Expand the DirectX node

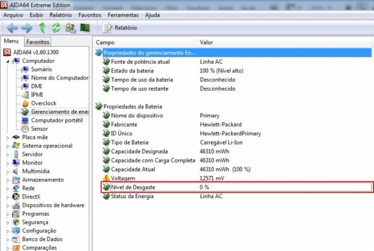tap(8, 198)
